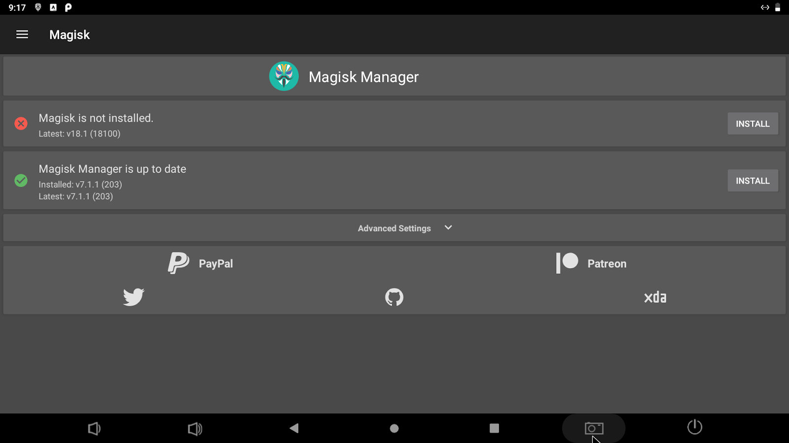The image size is (789, 443).
Task: Click the Advanced Settings chevron arrow
Action: [x=448, y=227]
